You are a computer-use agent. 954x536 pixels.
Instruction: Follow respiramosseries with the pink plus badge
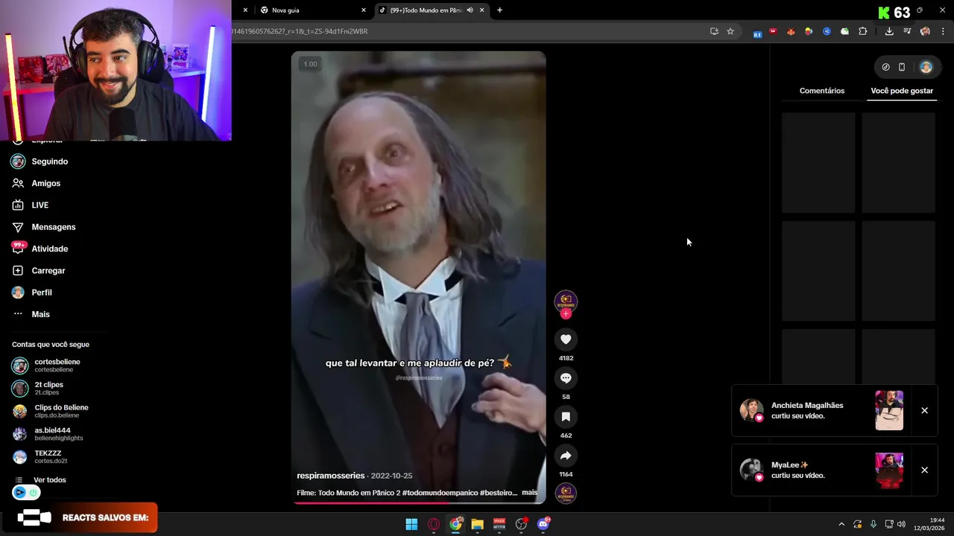point(566,314)
